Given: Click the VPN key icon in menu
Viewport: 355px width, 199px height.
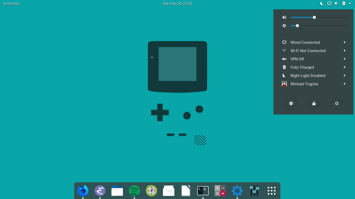Looking at the screenshot, I should [x=284, y=59].
